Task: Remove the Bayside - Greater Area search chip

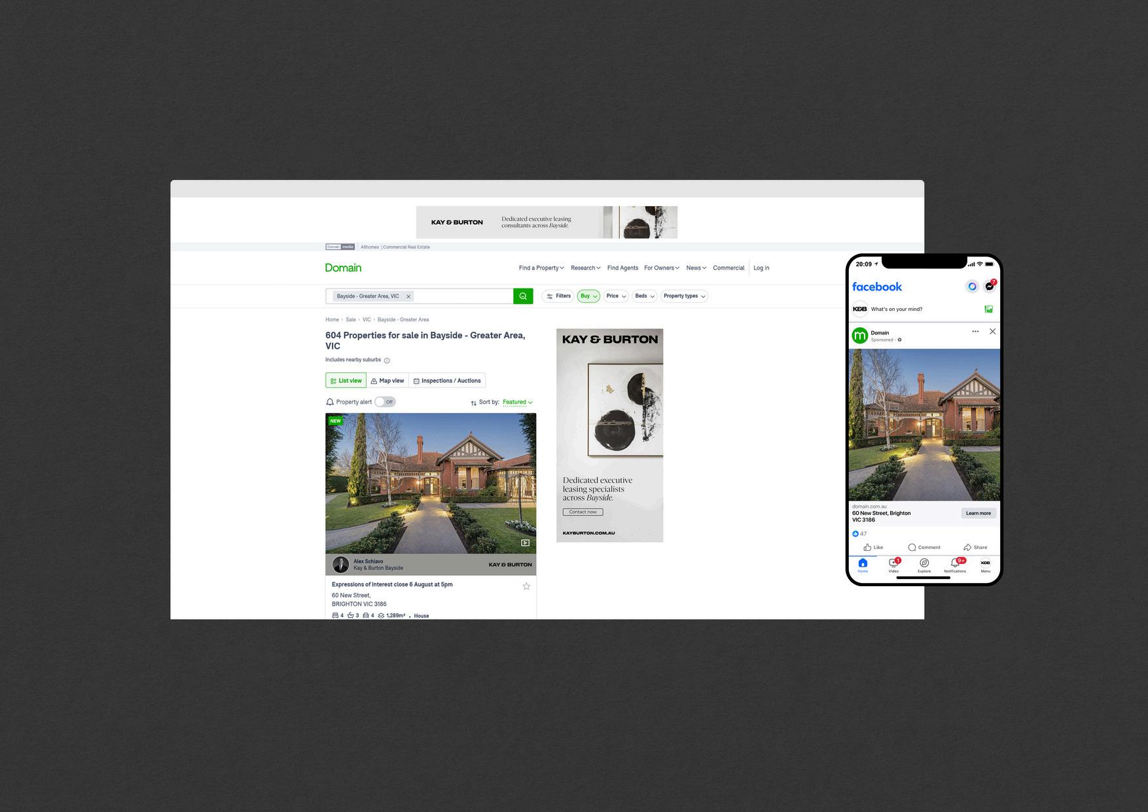Action: coord(408,296)
